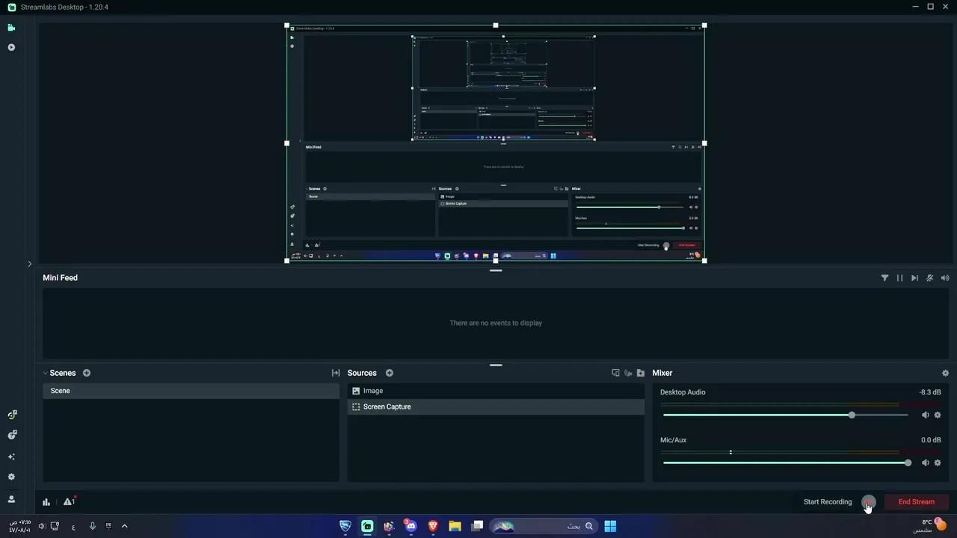Collapse the Scenes collection chevron
This screenshot has height=538, width=957.
[45, 373]
